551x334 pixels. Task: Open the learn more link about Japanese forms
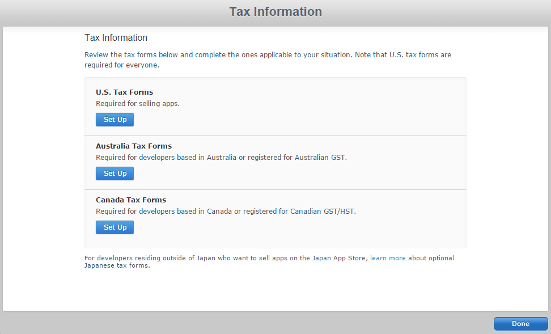[x=388, y=258]
